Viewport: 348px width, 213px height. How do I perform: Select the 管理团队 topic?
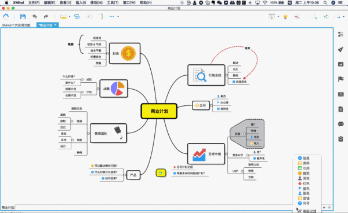tap(108, 133)
